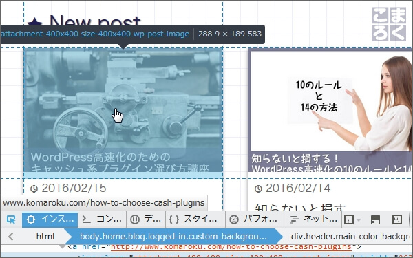The height and width of the screenshot is (258, 413).
Task: Click the debugger tab's pause icon
Action: pyautogui.click(x=135, y=219)
